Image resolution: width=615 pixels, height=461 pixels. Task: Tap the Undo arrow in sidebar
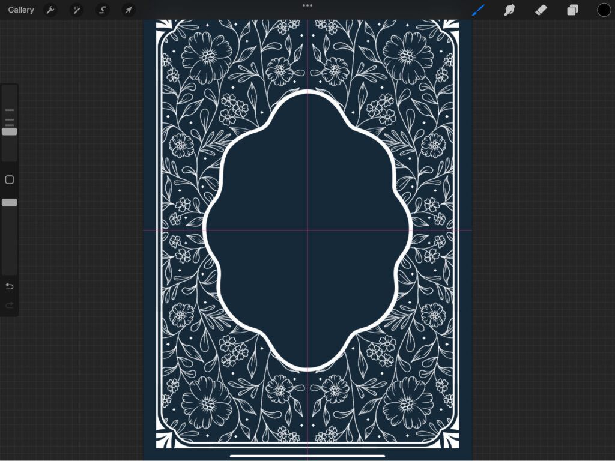point(9,286)
